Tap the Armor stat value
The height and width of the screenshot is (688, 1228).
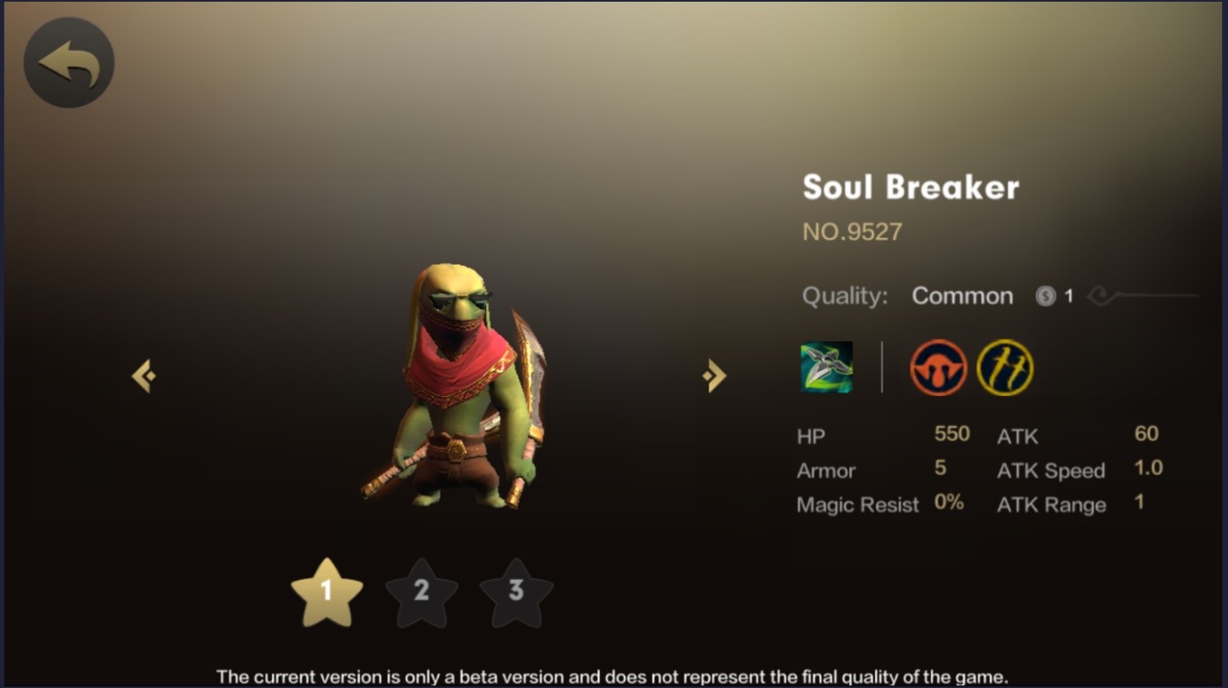click(x=940, y=468)
